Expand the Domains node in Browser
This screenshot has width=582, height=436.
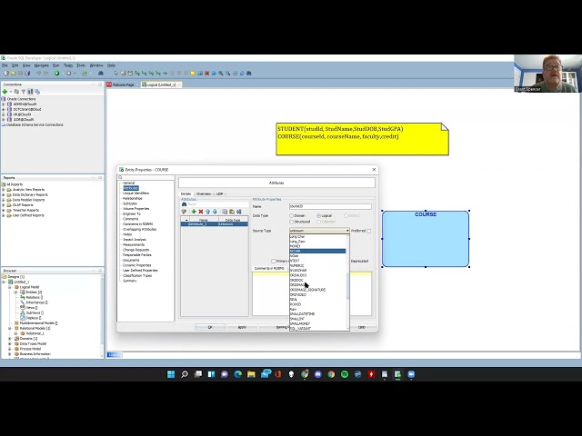[10, 339]
